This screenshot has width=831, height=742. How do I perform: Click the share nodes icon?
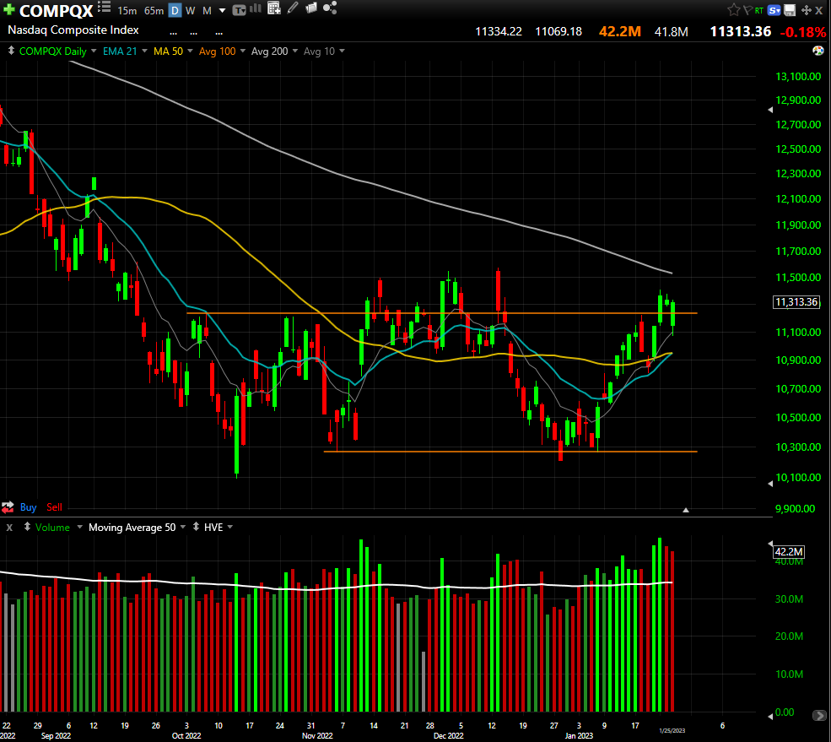(x=330, y=8)
